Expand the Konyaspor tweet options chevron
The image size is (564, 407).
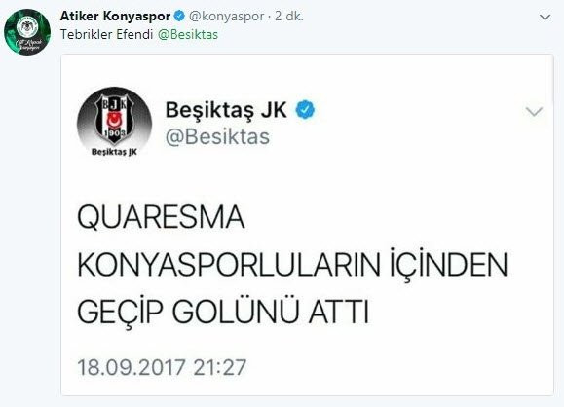click(x=545, y=17)
